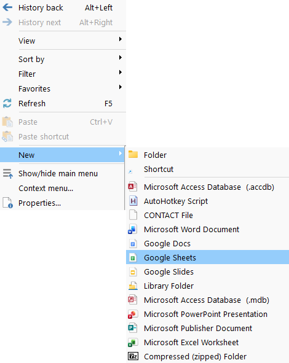This screenshot has width=289, height=363.
Task: Expand the Favorites submenu arrow
Action: (121, 87)
